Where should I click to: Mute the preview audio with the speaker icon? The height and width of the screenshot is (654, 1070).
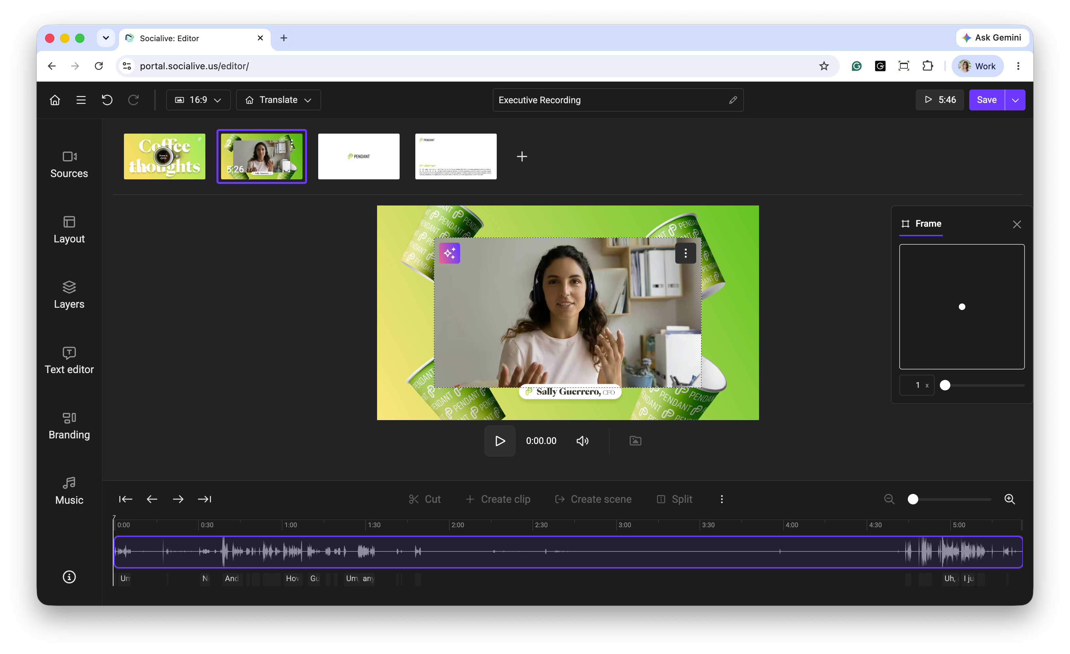coord(582,441)
